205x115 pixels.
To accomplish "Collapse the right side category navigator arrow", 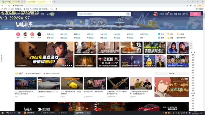I will 193,52.
